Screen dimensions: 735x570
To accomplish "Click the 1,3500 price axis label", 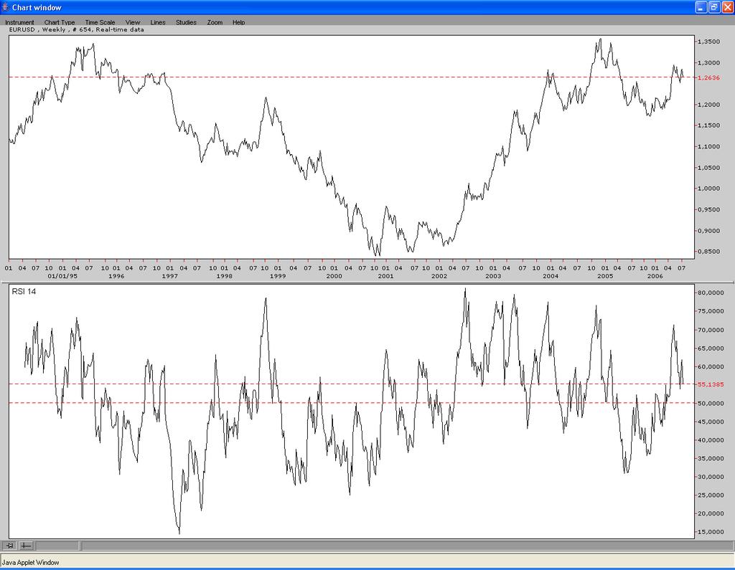I will point(708,42).
